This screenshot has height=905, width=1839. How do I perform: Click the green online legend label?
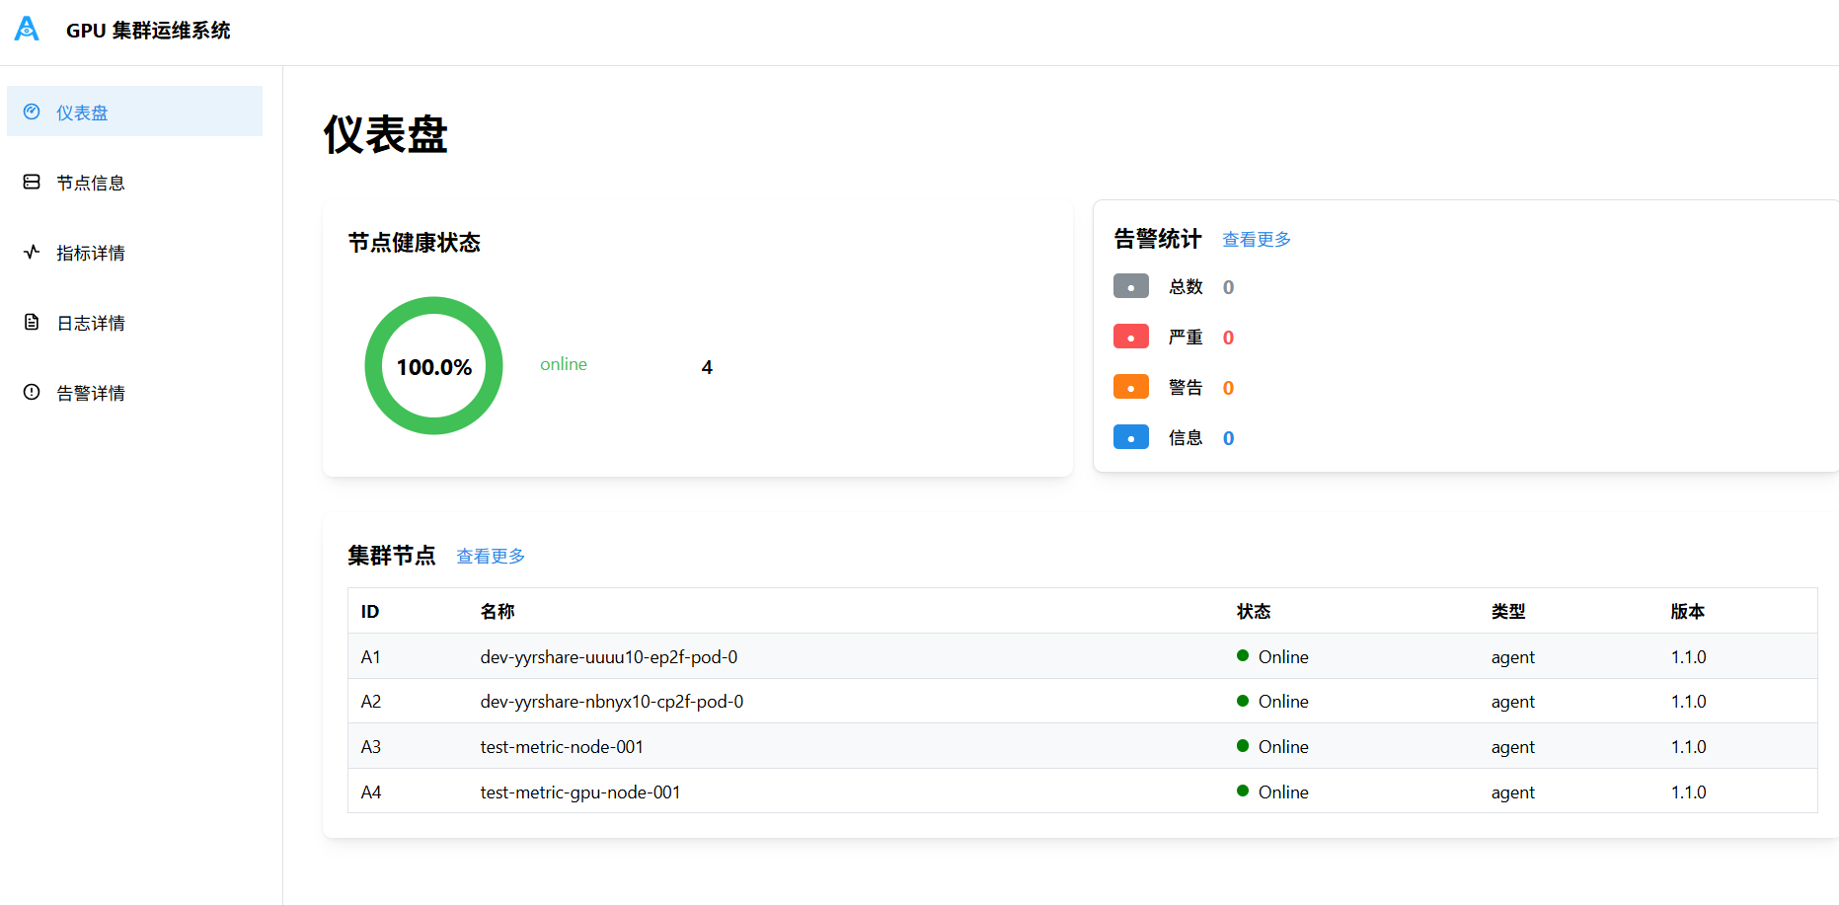(x=564, y=364)
